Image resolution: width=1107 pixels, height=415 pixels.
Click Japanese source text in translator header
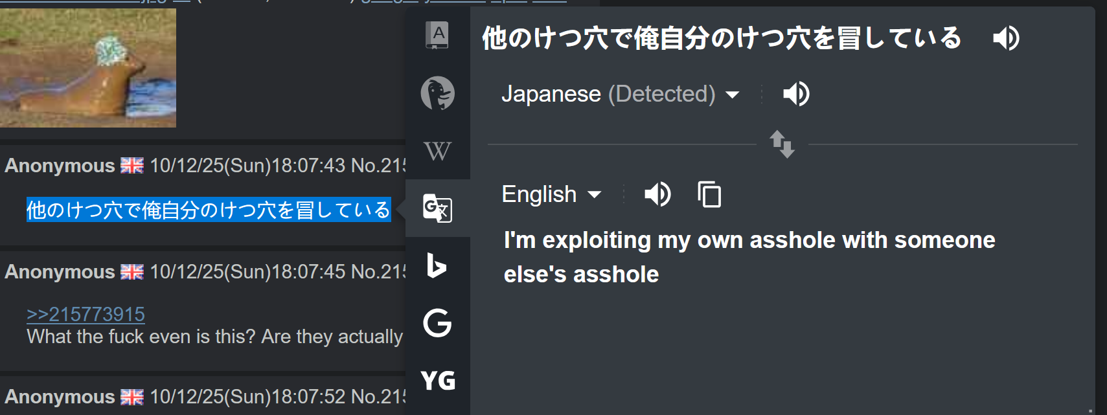click(722, 38)
